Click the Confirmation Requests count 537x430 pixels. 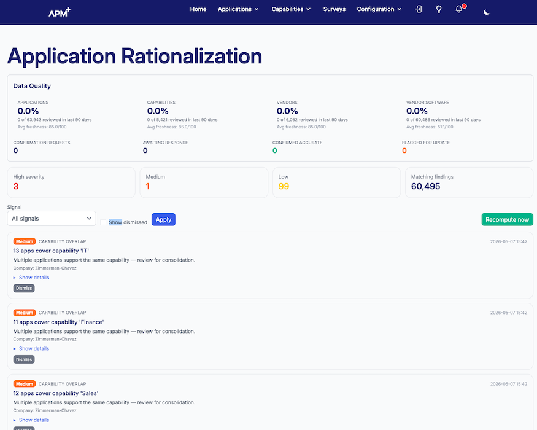[16, 150]
